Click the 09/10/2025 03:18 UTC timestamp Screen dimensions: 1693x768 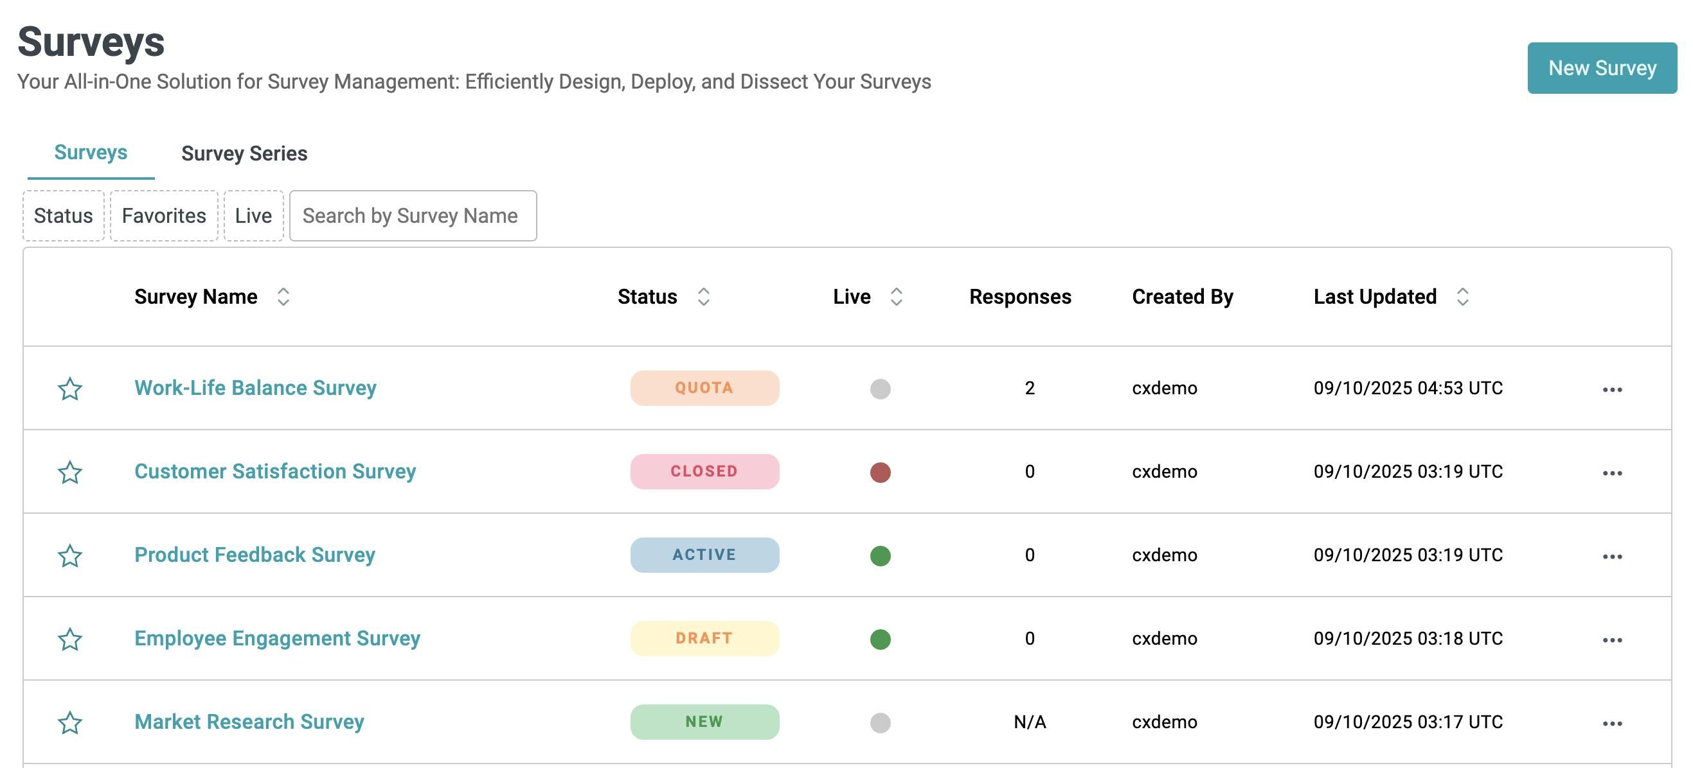(1408, 638)
